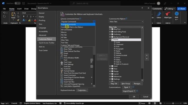Click the Italic formatting icon

(x=27, y=16)
